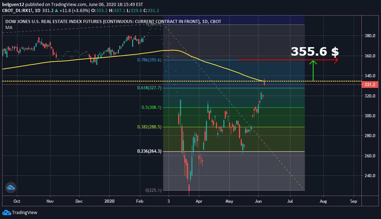Click the Apr label on time axis
This screenshot has height=219, width=381.
(199, 201)
